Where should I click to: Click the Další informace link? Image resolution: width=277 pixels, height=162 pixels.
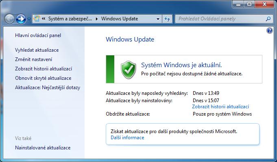point(127,138)
